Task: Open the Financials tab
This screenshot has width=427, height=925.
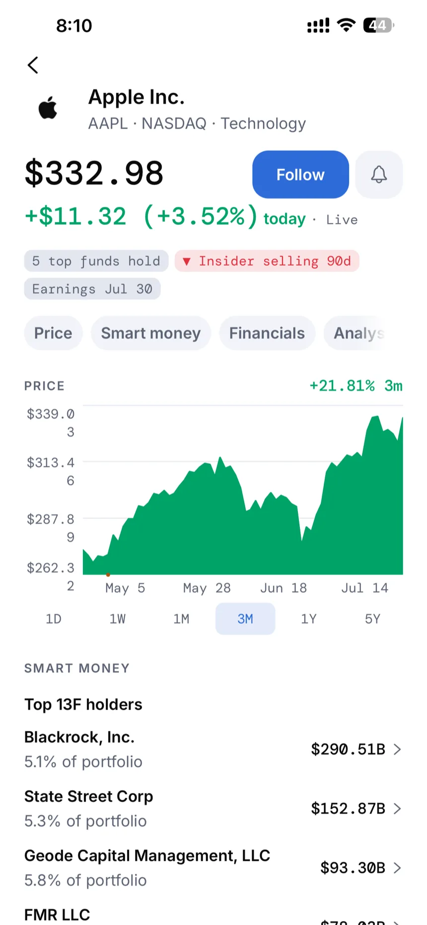Action: click(267, 333)
